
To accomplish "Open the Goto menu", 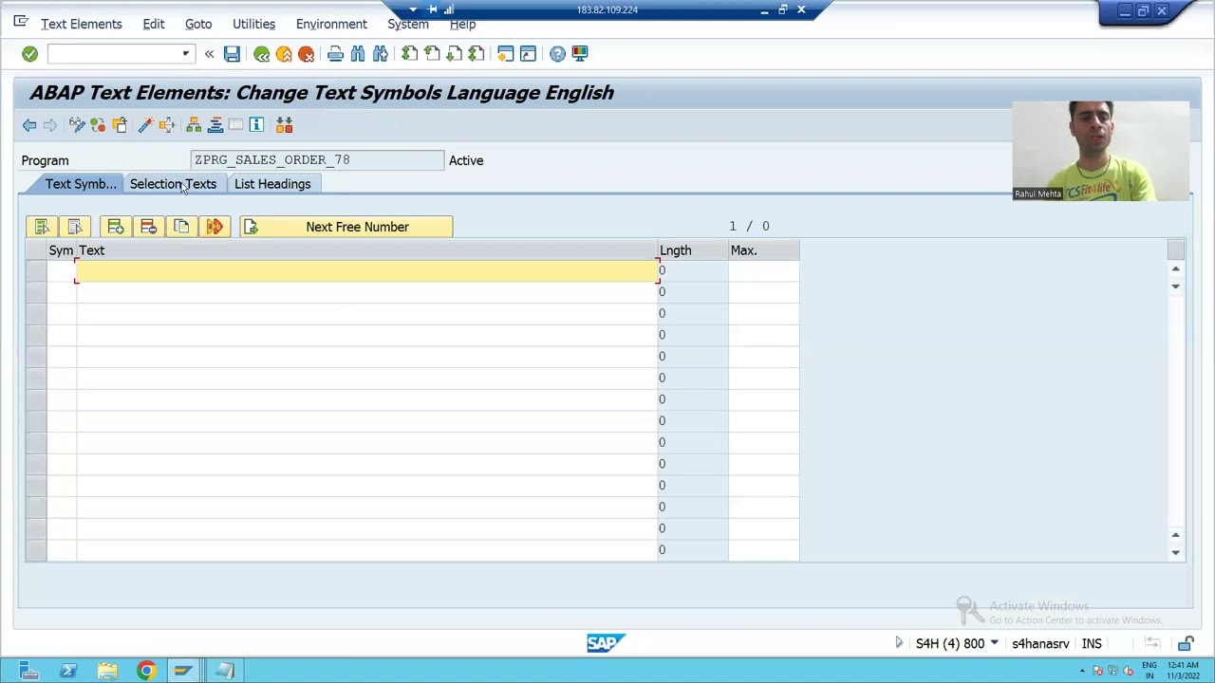I will pos(198,24).
